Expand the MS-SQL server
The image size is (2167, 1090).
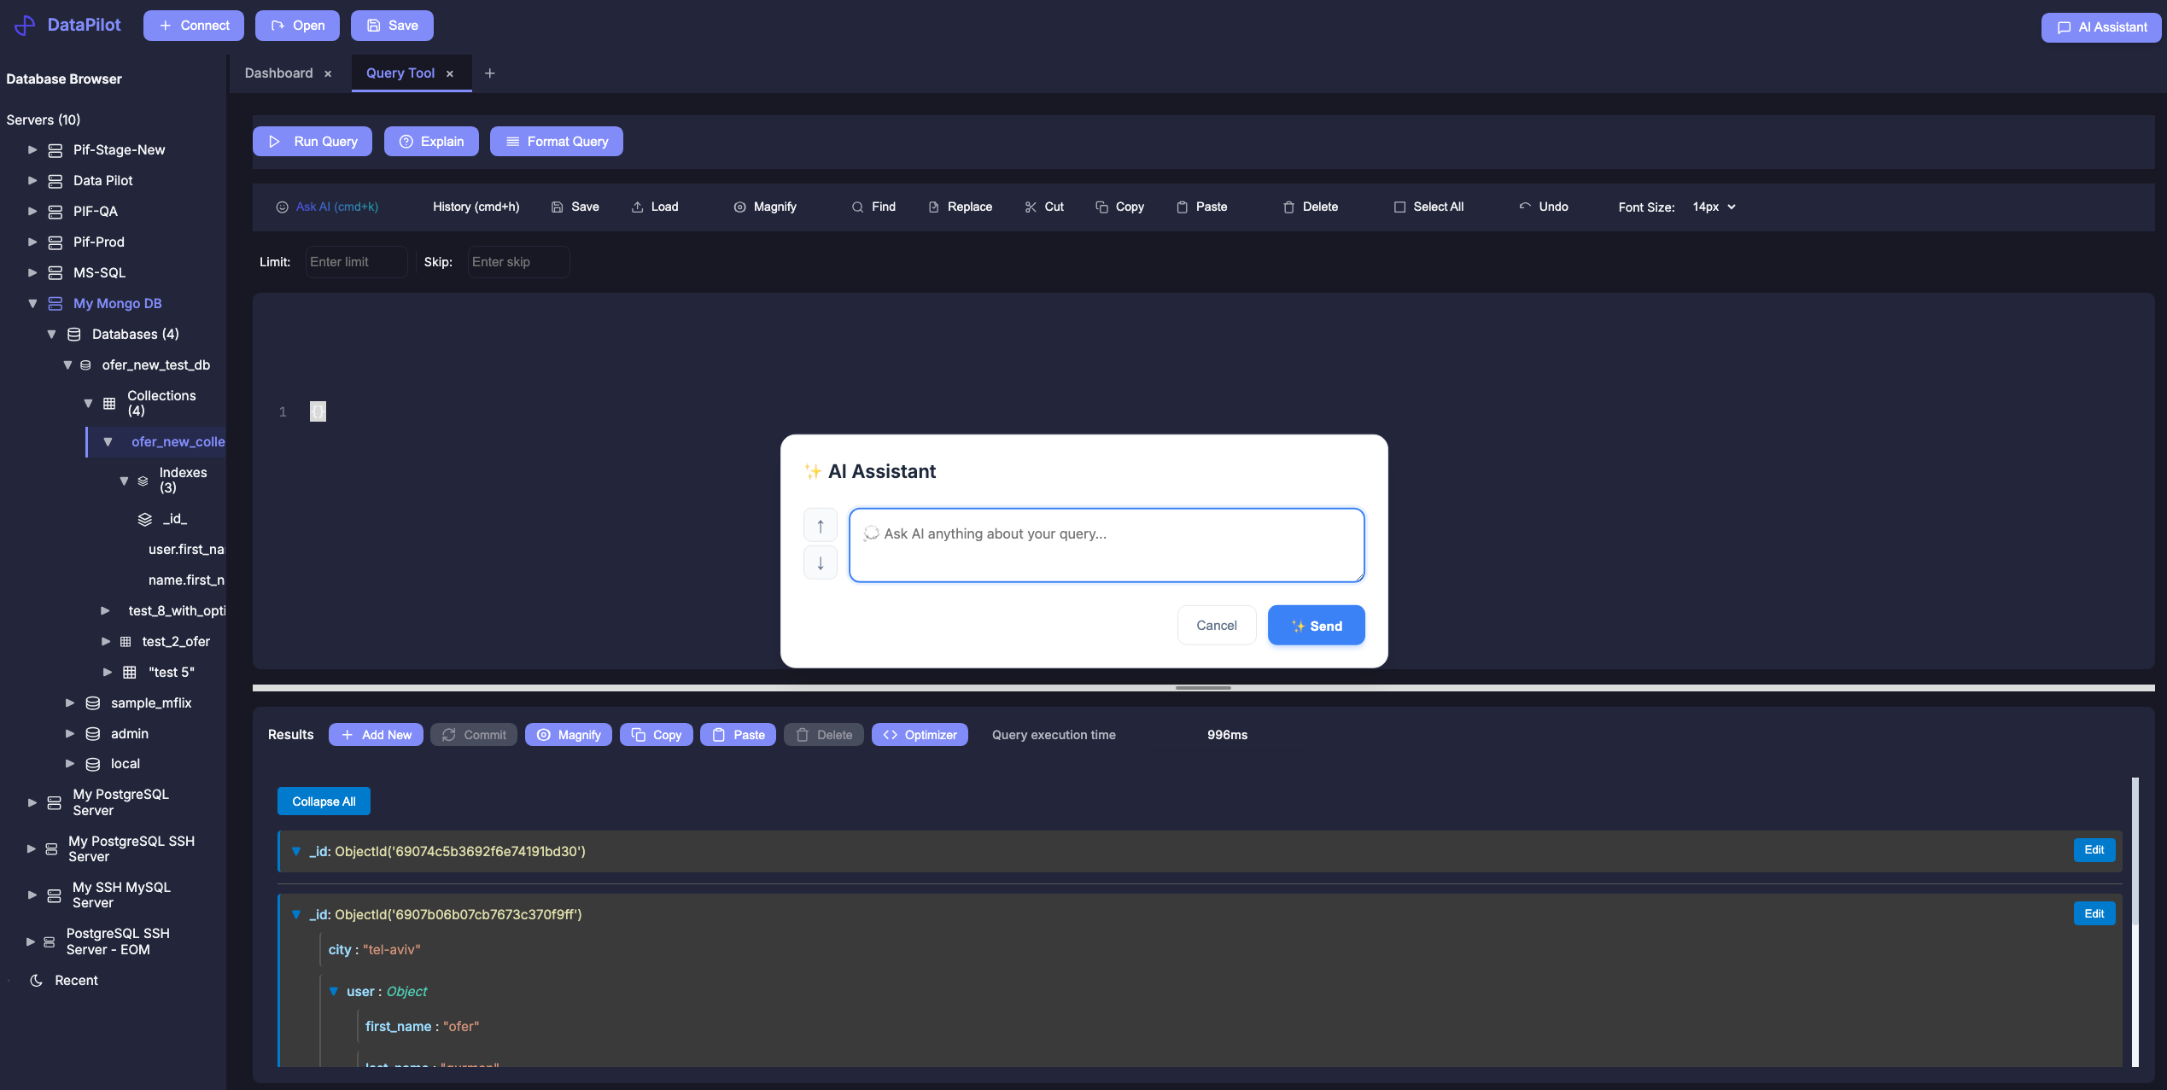point(32,273)
